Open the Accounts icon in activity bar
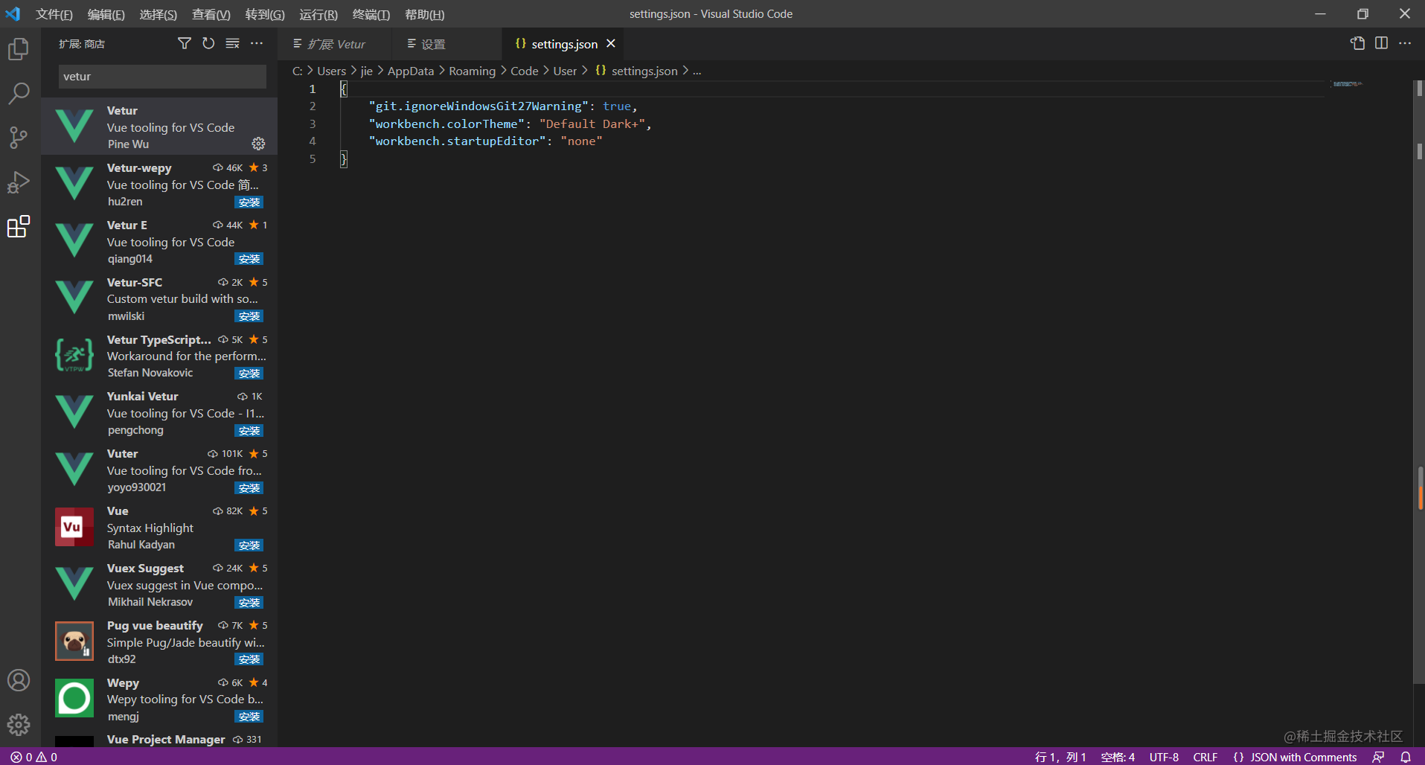Screen dimensions: 1425x765 19,680
